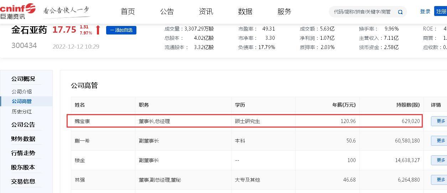Viewport: 447px width, 193px height.
Task: Click the 持股数(股) column header
Action: click(x=408, y=105)
